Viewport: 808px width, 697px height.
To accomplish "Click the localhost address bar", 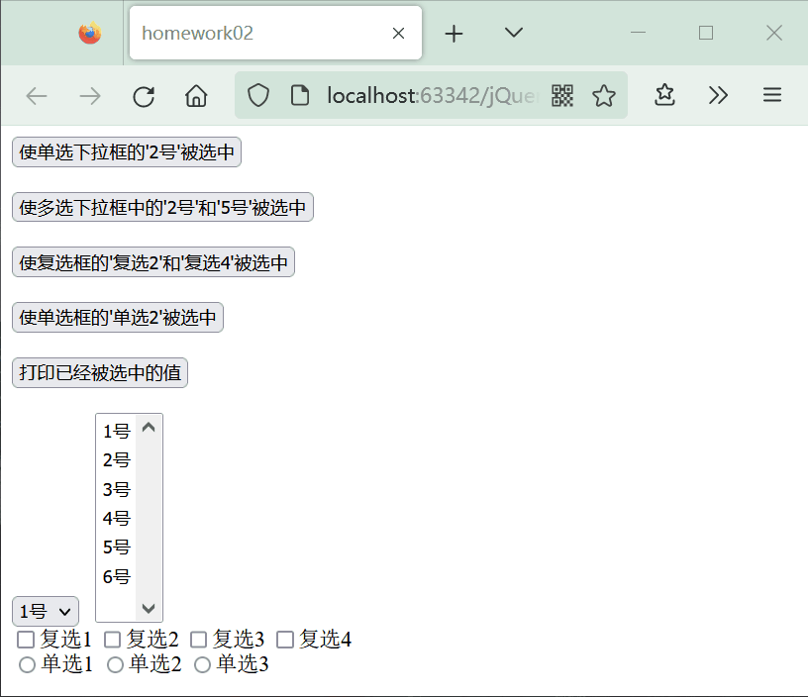I will pos(432,95).
